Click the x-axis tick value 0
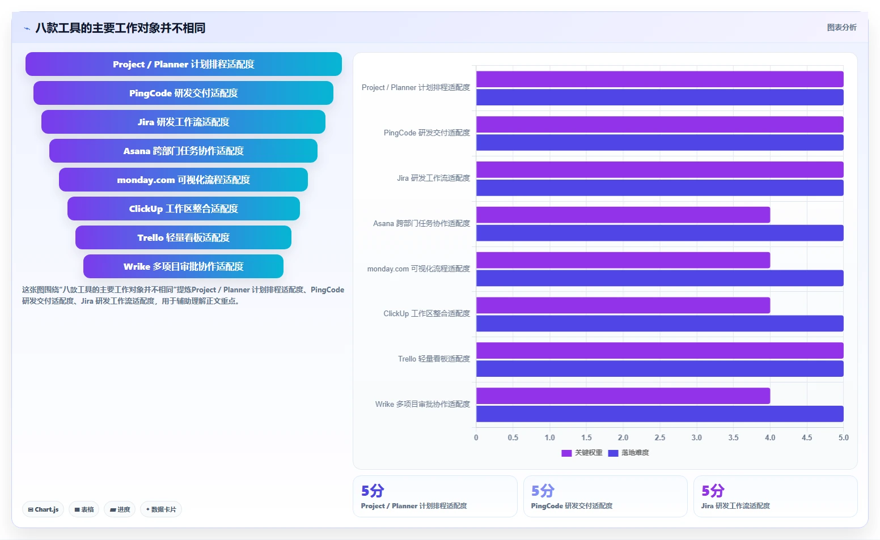 coord(476,438)
